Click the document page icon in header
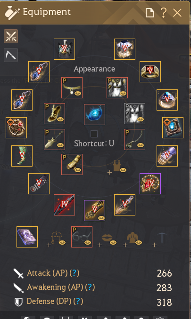 click(x=150, y=13)
